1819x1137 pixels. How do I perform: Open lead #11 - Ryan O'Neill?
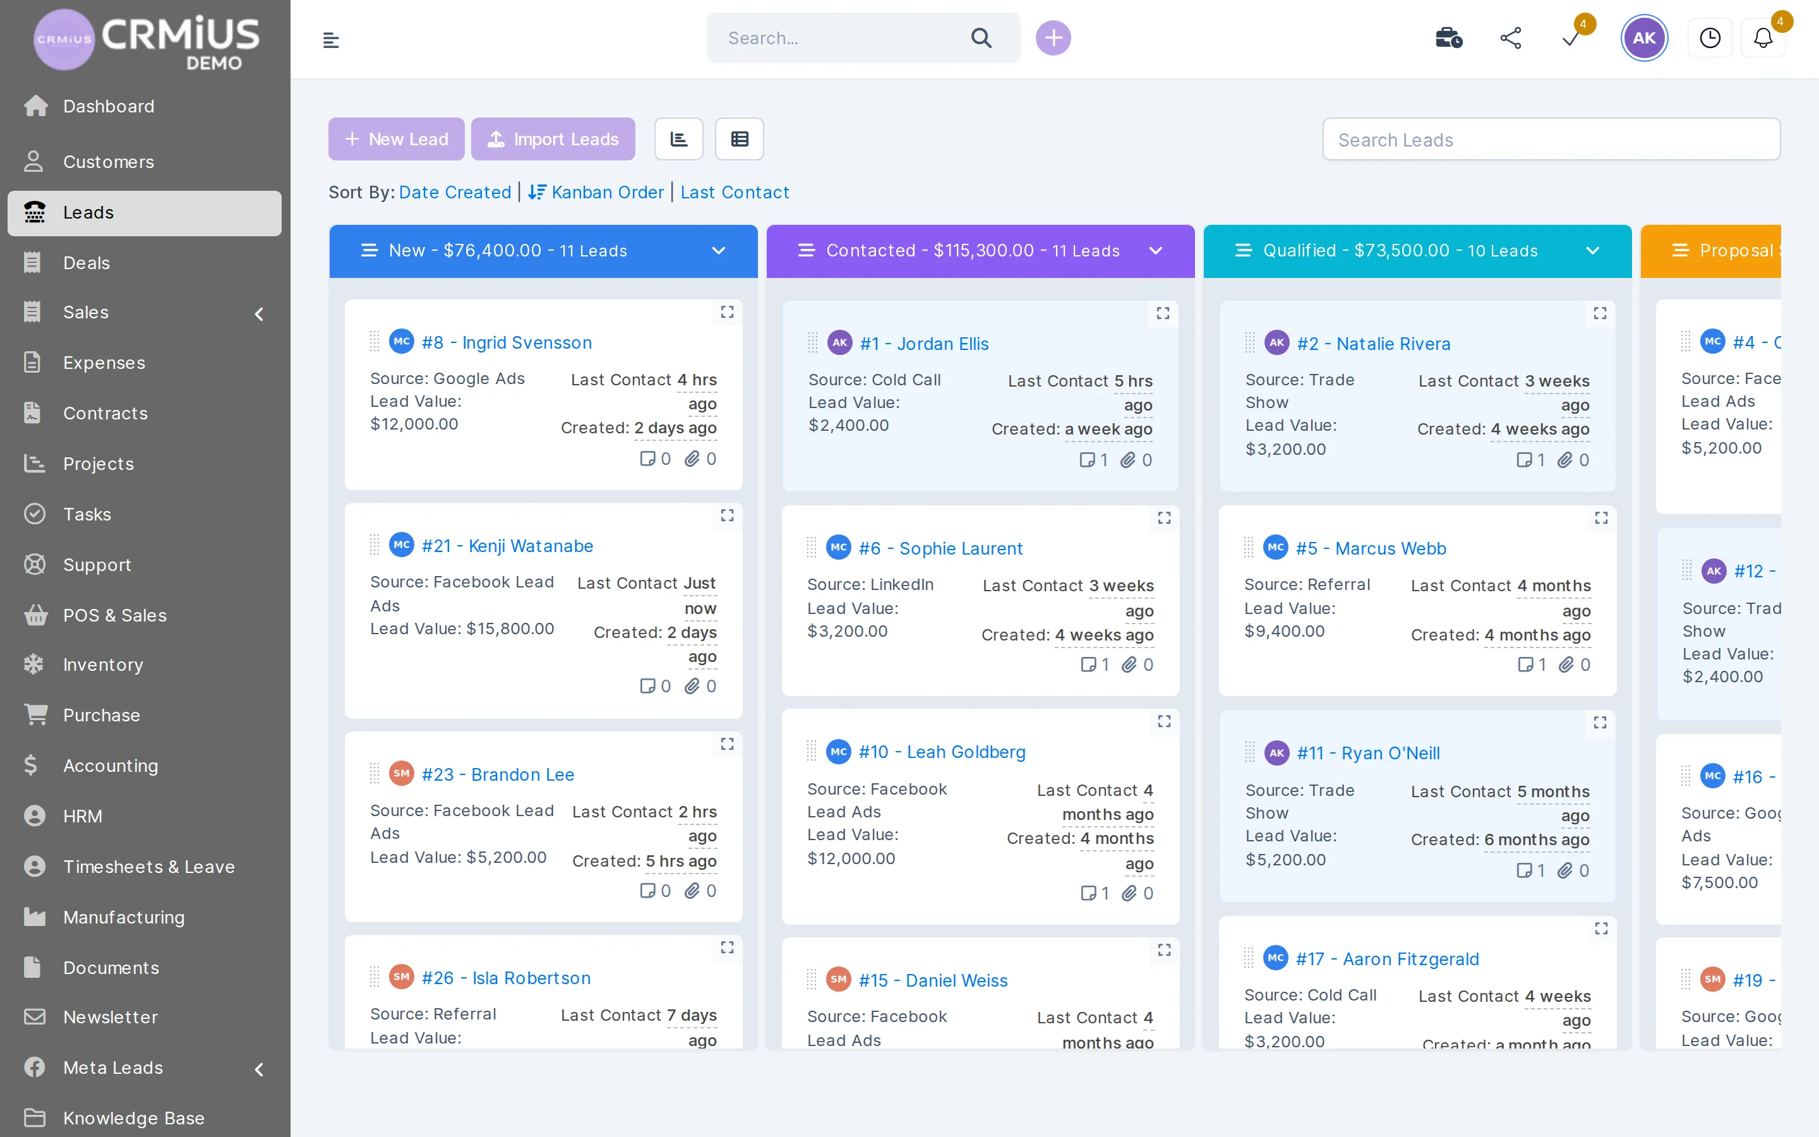click(x=1368, y=753)
